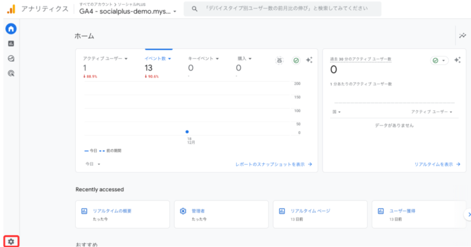Expand the GA4 property selector

pyautogui.click(x=128, y=11)
